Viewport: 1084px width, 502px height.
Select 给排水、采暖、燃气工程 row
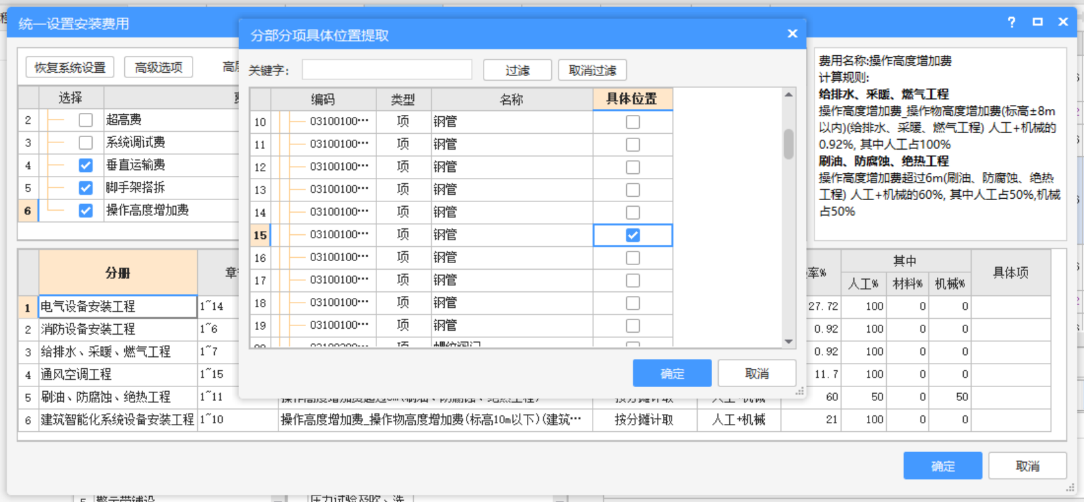[x=118, y=352]
